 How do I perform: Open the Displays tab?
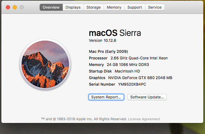tap(73, 7)
